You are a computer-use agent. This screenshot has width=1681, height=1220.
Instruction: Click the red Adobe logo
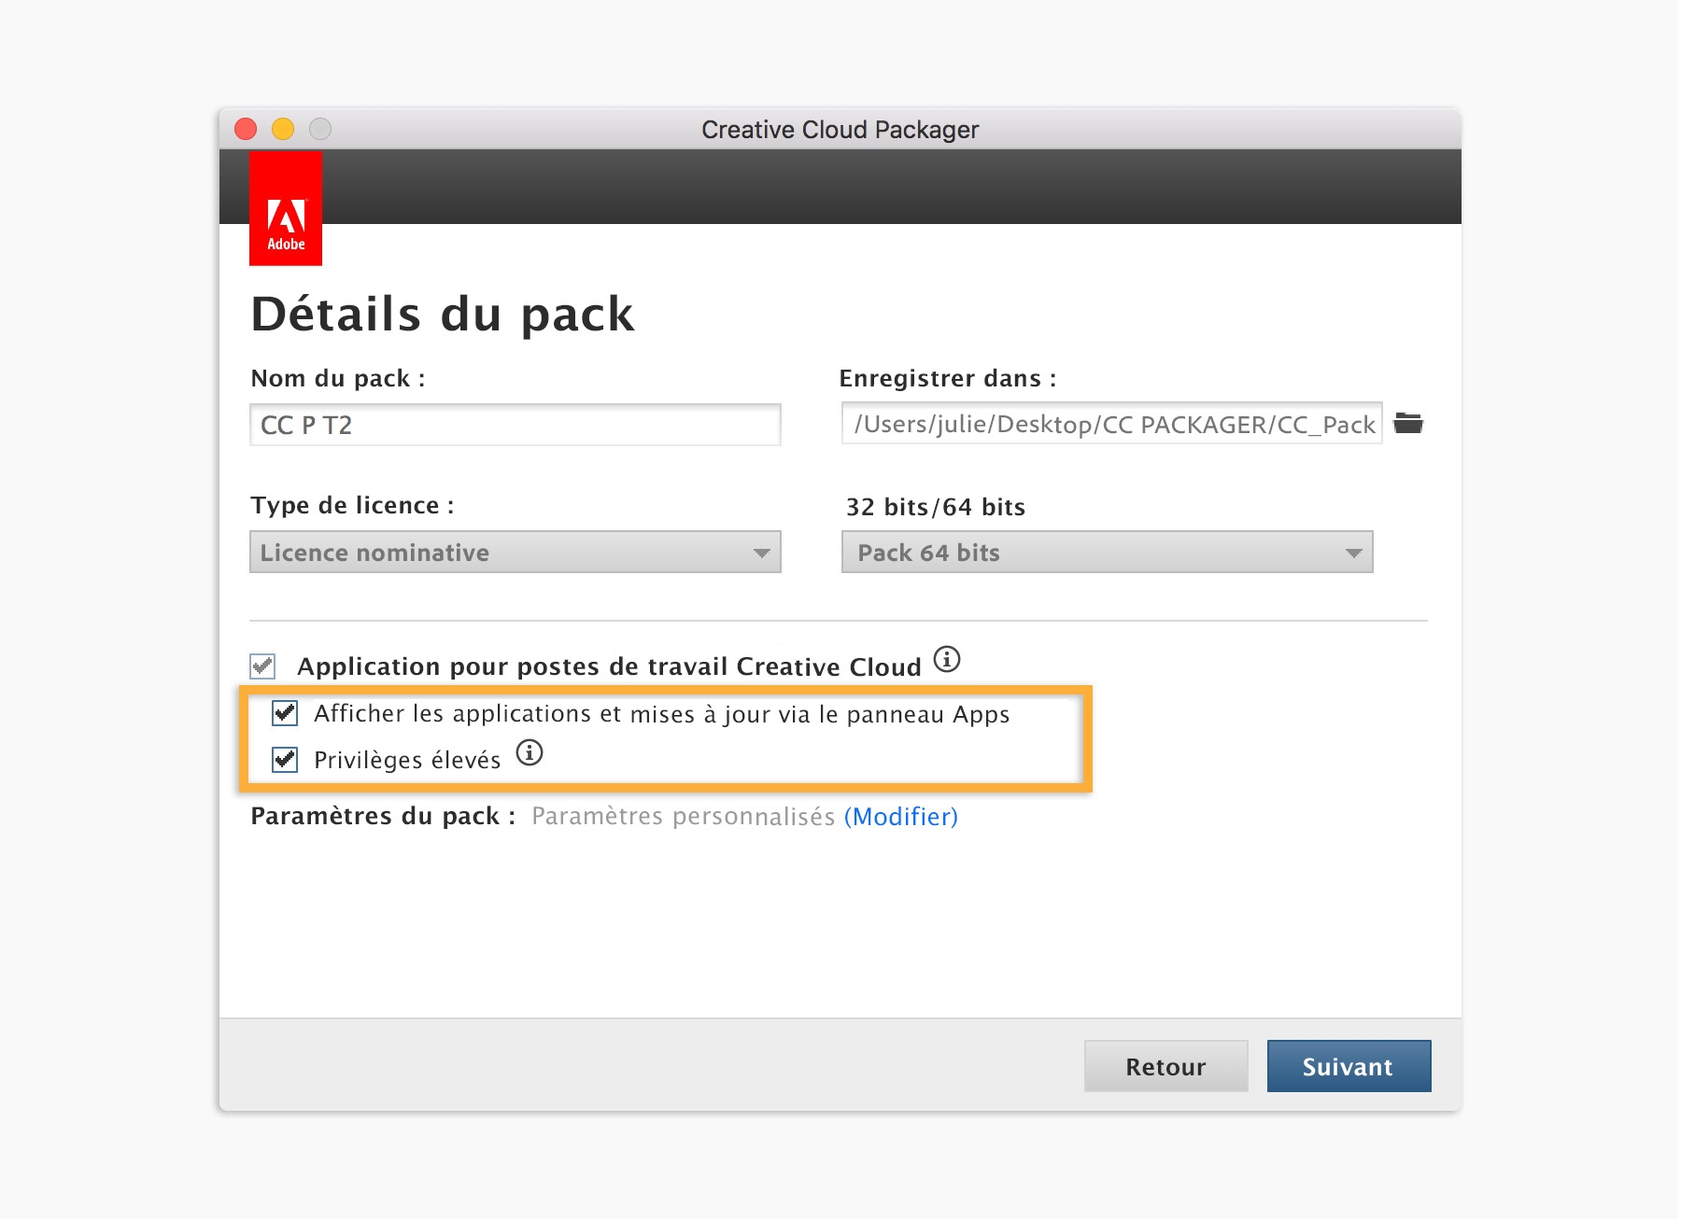286,209
